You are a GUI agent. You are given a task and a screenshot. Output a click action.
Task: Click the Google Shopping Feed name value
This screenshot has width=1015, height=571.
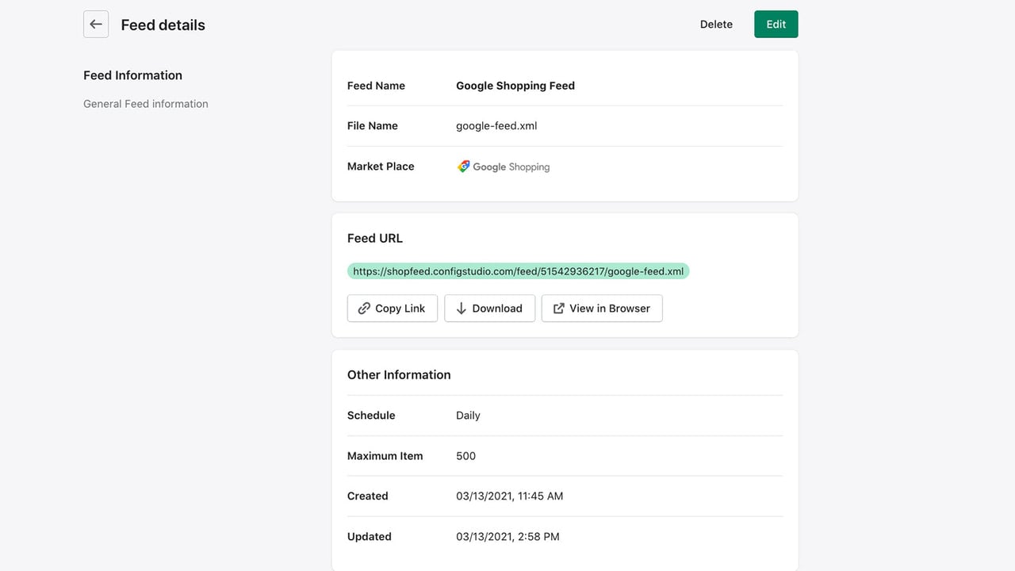(515, 86)
